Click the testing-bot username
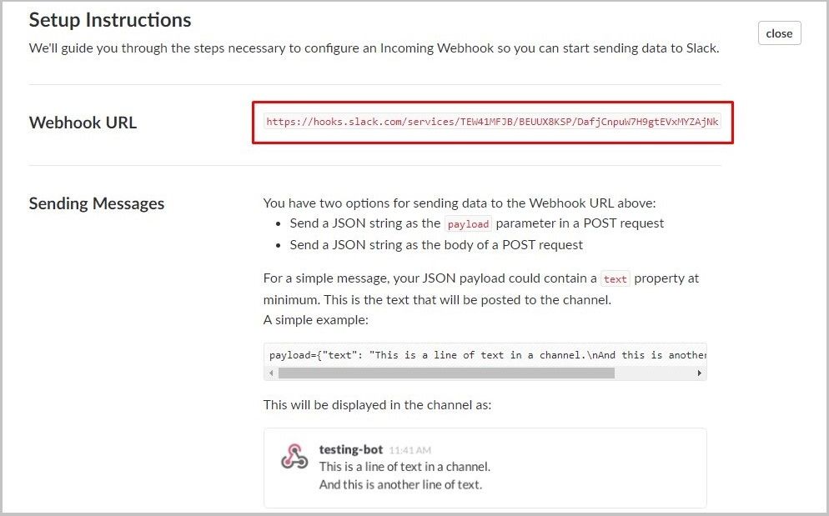 point(350,449)
